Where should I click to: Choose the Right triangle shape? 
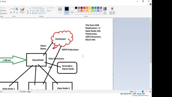(x=28, y=11)
